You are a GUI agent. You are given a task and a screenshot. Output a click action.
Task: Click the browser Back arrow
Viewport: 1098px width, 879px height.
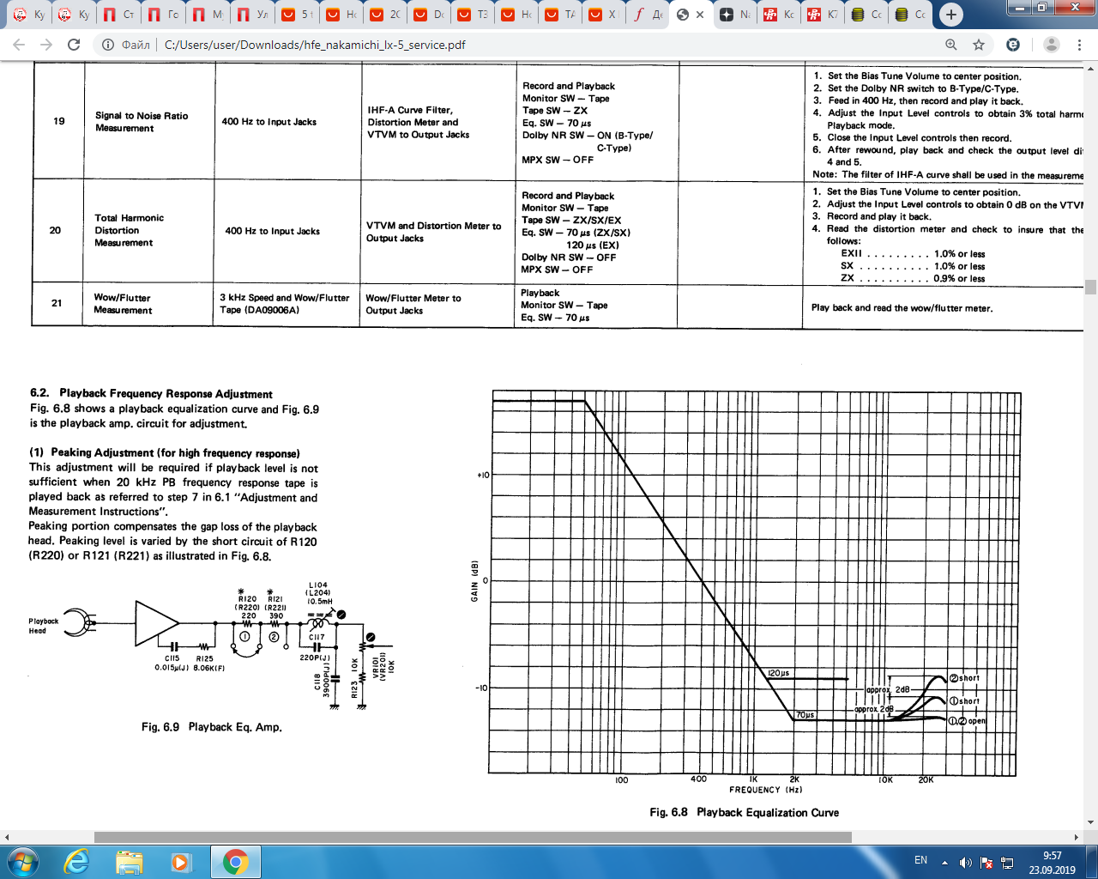pyautogui.click(x=19, y=45)
